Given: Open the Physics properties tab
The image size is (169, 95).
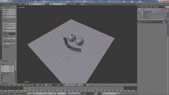Looking at the screenshot, I should (166, 22).
